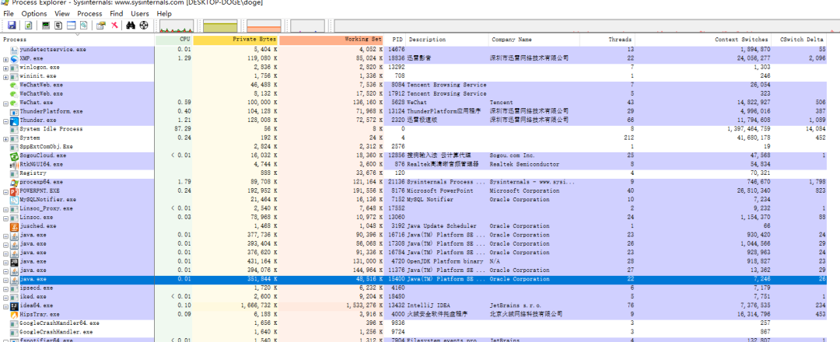This screenshot has height=342, width=840.
Task: Click the yundetectservice.exe process icon
Action: coord(15,49)
